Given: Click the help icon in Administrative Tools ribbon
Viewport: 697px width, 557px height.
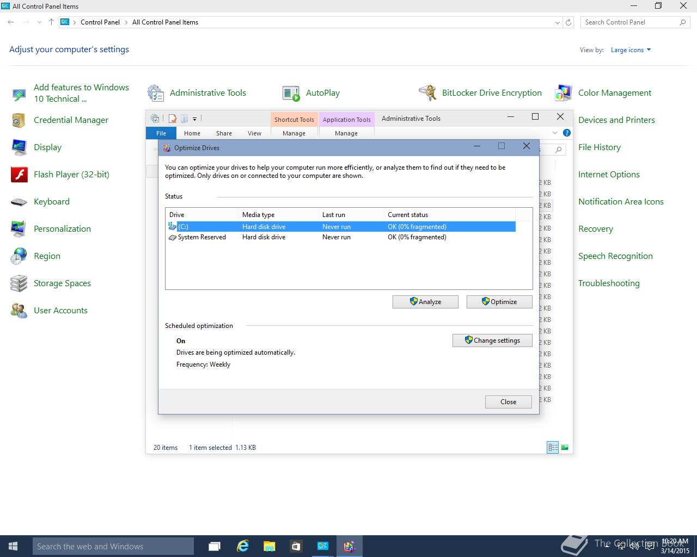Looking at the screenshot, I should [x=566, y=133].
